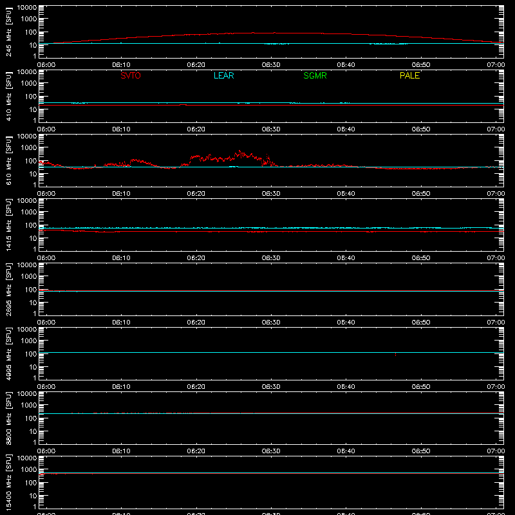
Task: Click the 10000 y-tick in 245 MHz panel
Action: click(x=27, y=8)
